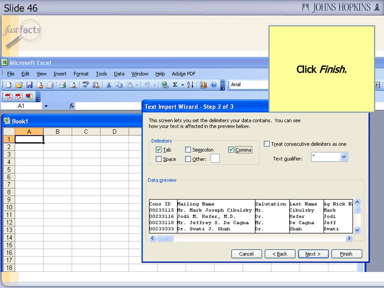
Task: Open a file with the Open folder icon
Action: pos(19,85)
